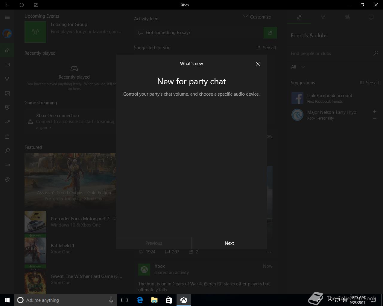383x306 pixels.
Task: Open Search magnifier in sidebar
Action: 7,151
